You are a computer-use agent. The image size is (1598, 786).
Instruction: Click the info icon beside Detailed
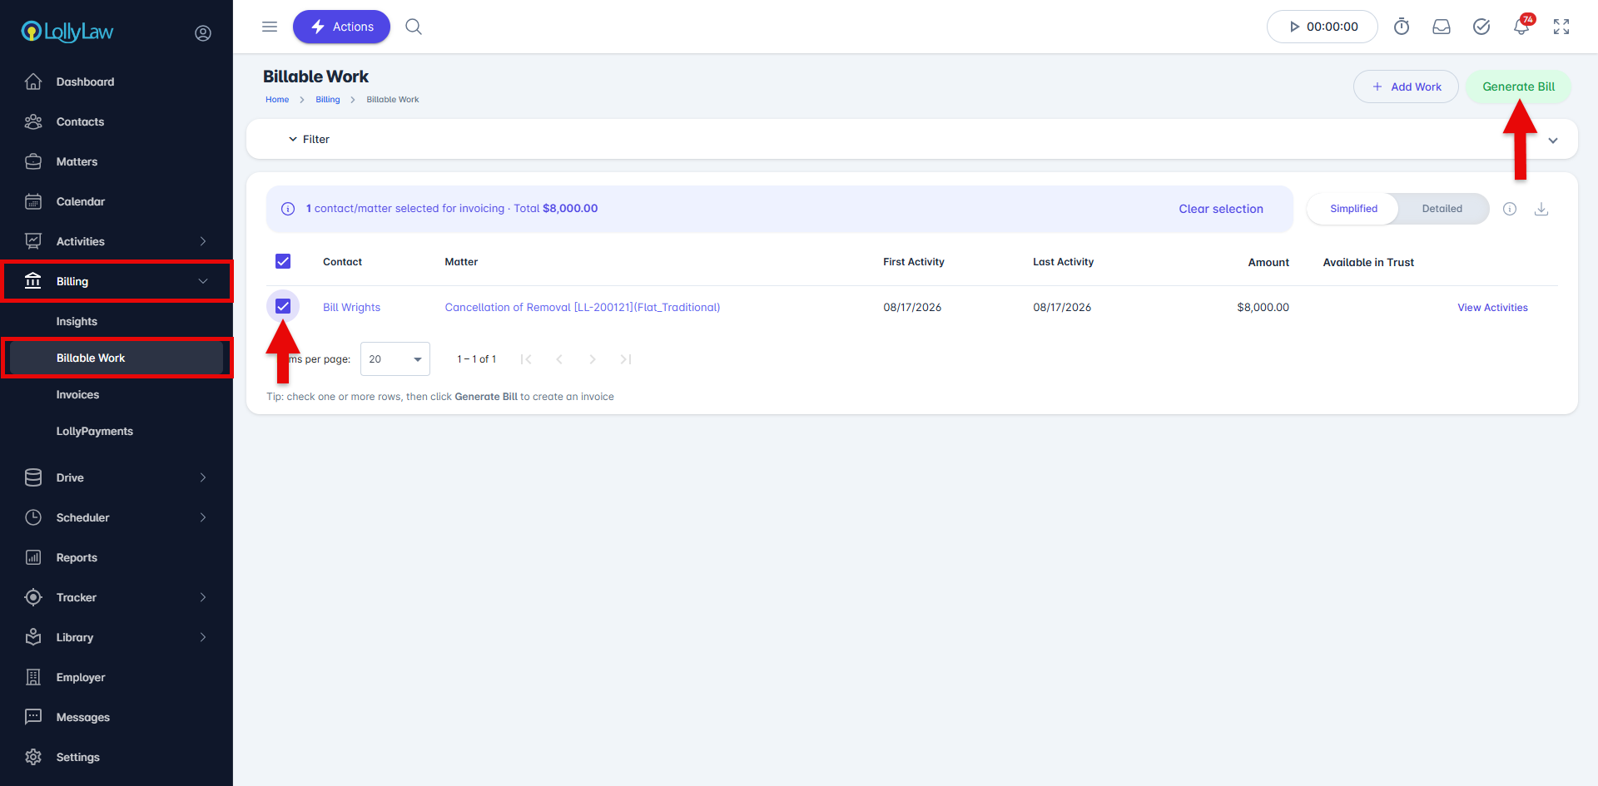[x=1510, y=209]
